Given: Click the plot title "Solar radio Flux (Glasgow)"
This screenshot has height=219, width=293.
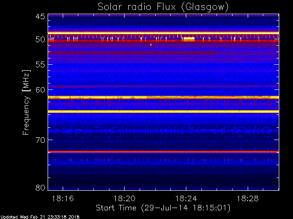Looking at the screenshot, I should [x=163, y=7].
